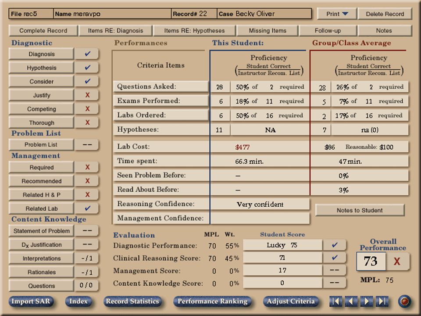Click the Time spent value 66.3 min.
This screenshot has width=421, height=316.
[249, 161]
